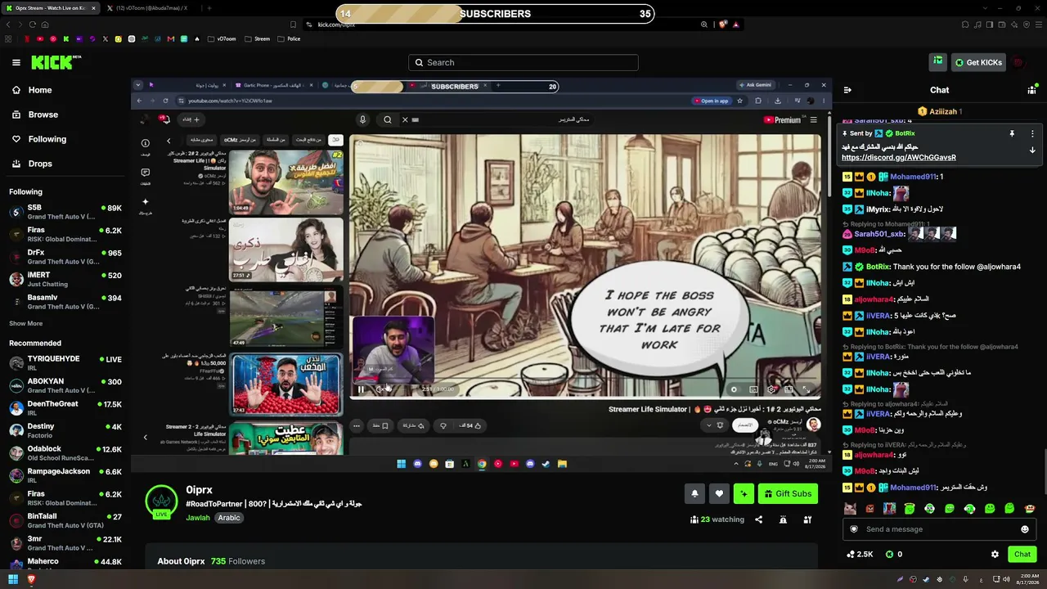Open S5B channel in Following list
This screenshot has height=589, width=1047.
click(65, 212)
